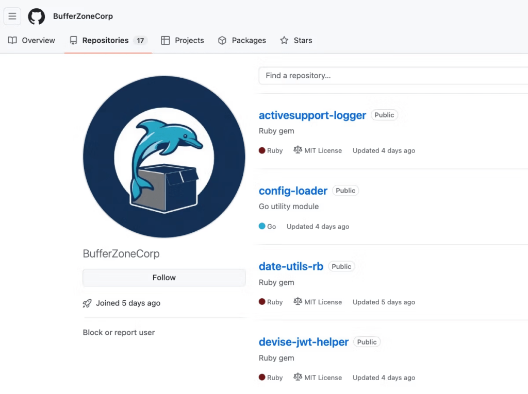Open the hamburger navigation menu
Viewport: 528px width, 394px height.
click(12, 16)
